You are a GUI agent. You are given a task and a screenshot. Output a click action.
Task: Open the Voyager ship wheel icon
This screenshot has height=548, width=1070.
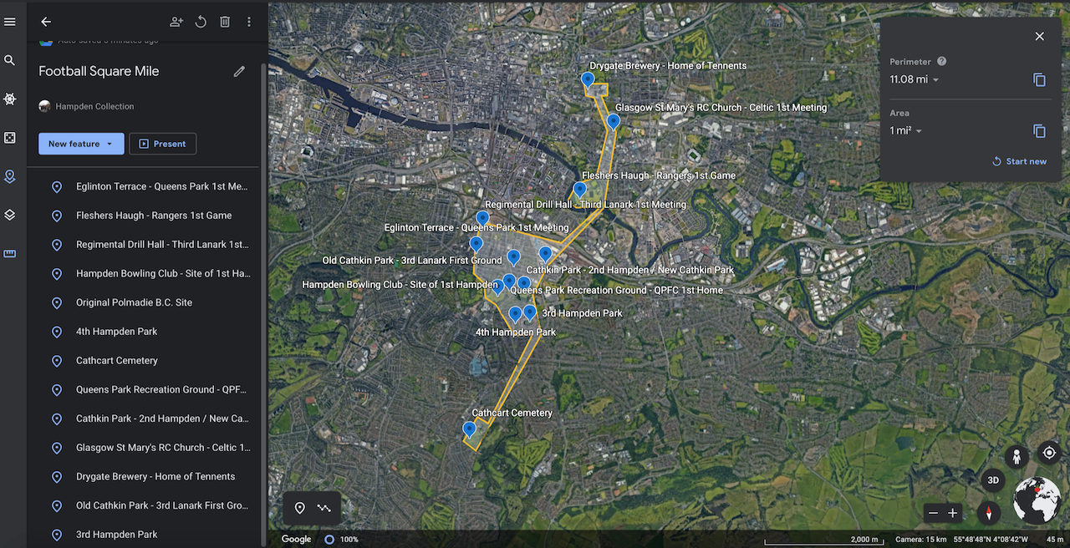tap(10, 99)
